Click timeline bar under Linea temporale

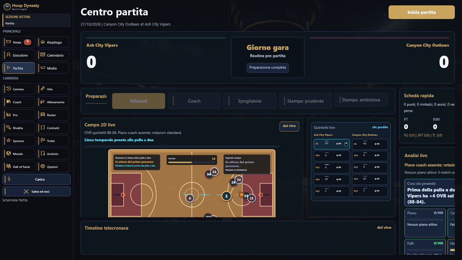(182, 147)
